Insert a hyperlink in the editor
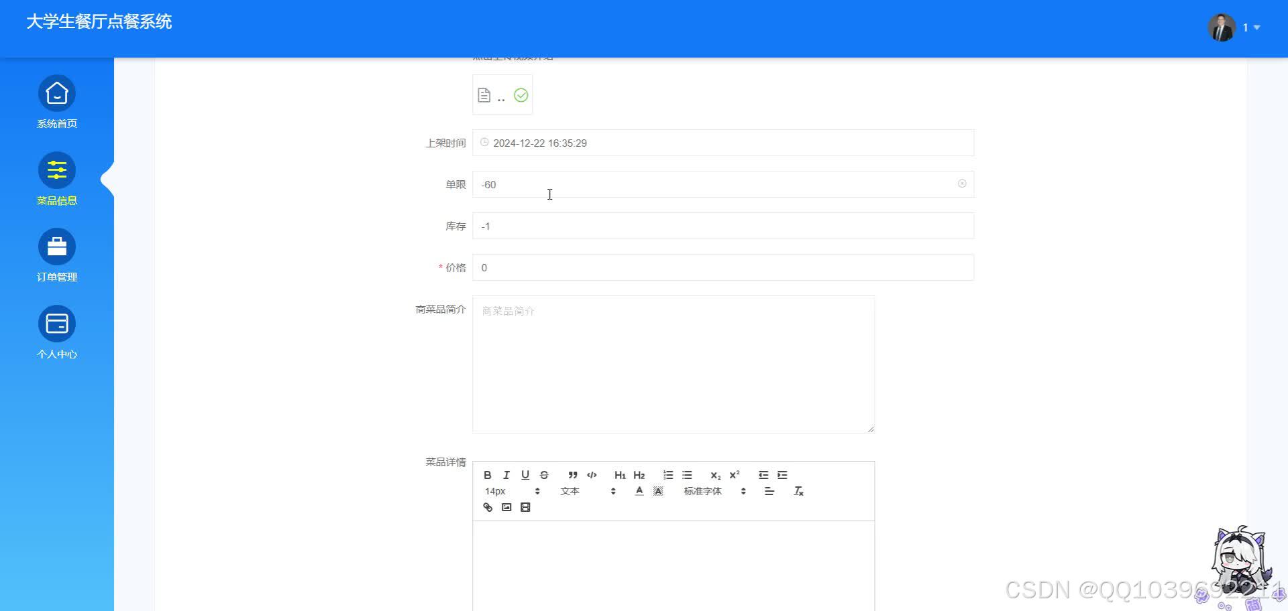 click(487, 507)
